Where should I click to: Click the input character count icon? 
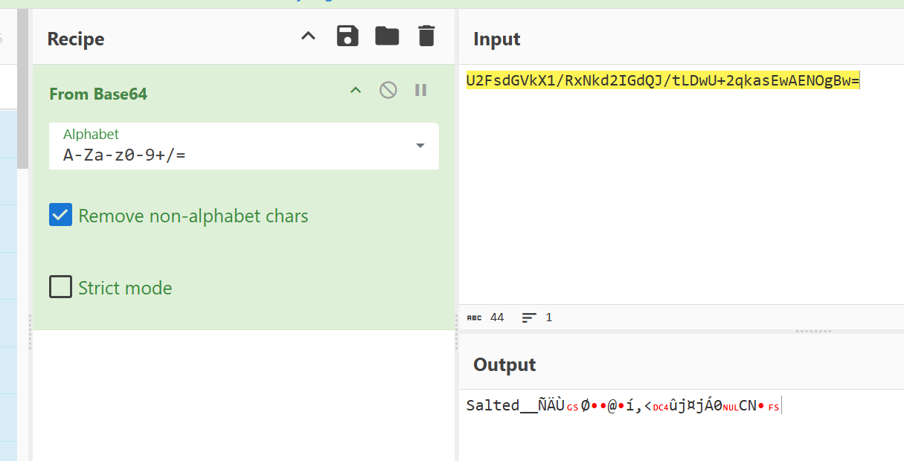474,317
